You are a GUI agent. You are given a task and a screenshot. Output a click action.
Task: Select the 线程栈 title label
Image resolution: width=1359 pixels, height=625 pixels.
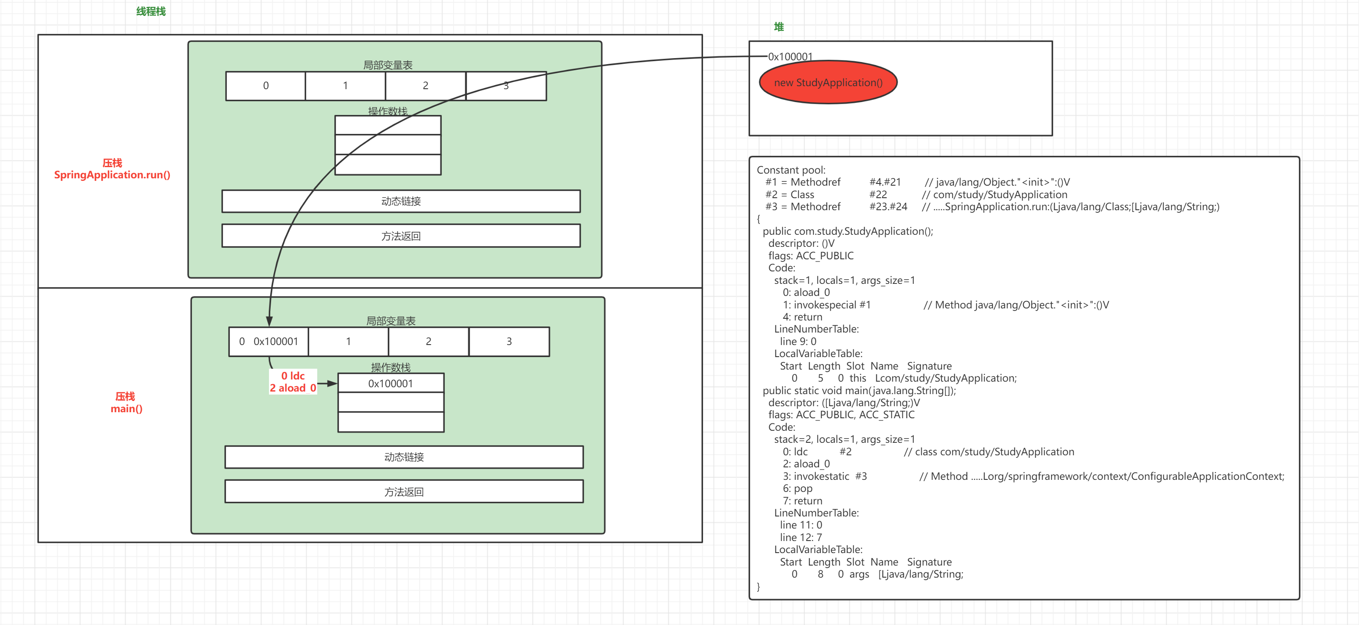click(x=151, y=11)
